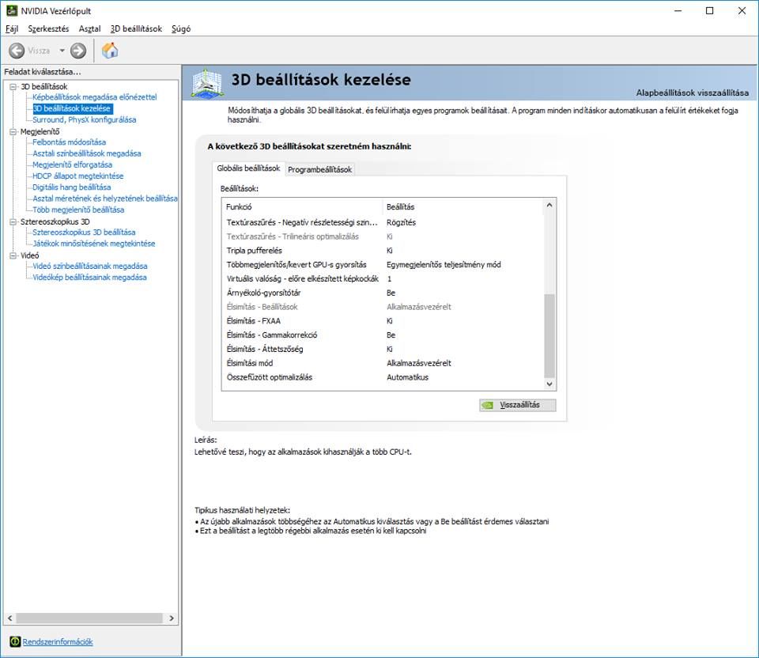The height and width of the screenshot is (658, 759).
Task: Click the Beállítás column header
Action: point(463,206)
